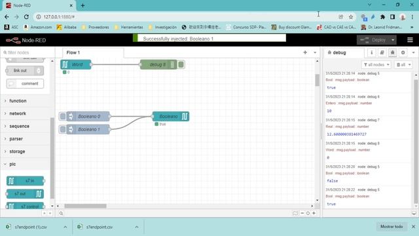This screenshot has width=419, height=236.
Task: Select the debug 8 node body
Action: click(158, 64)
